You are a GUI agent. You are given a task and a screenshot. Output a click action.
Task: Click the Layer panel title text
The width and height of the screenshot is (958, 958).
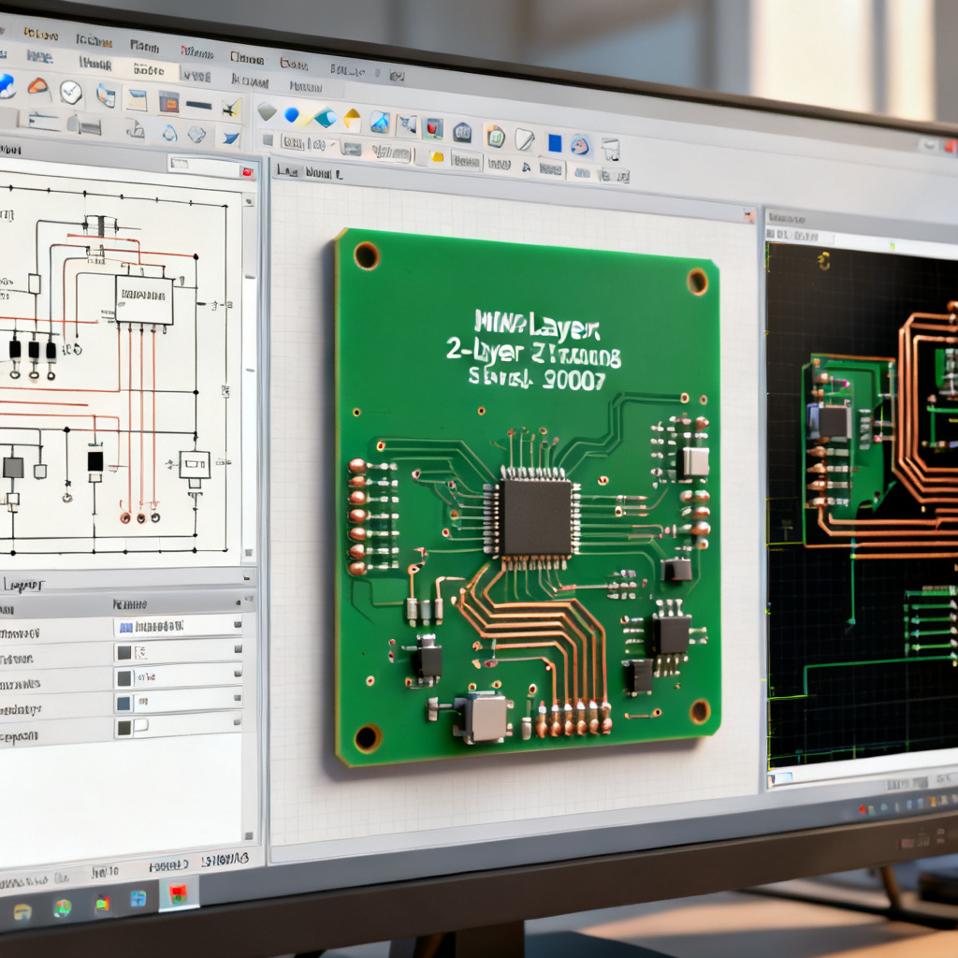(x=22, y=586)
